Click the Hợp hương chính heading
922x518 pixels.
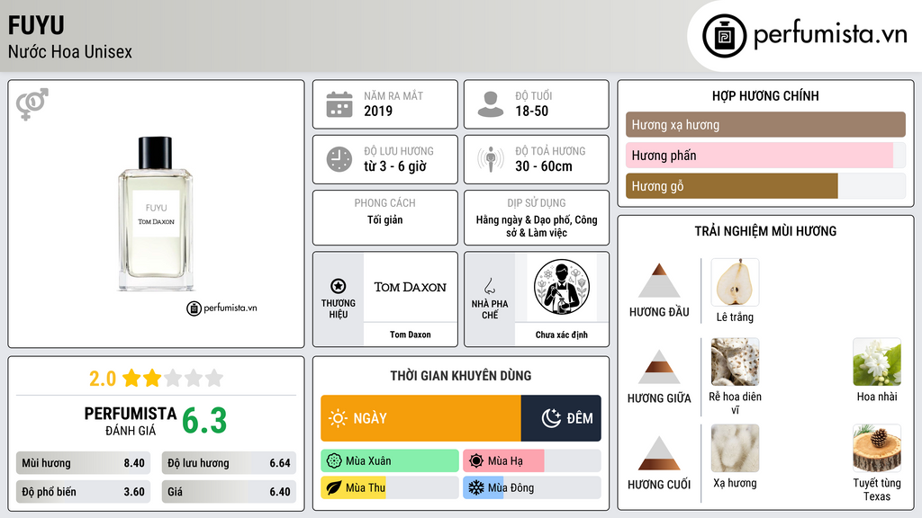point(765,95)
